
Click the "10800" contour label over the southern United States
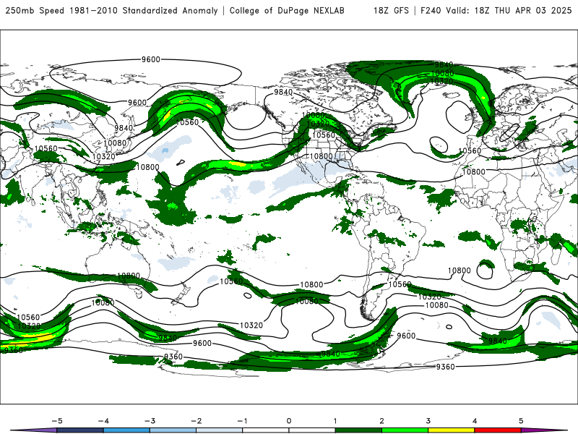(x=321, y=156)
